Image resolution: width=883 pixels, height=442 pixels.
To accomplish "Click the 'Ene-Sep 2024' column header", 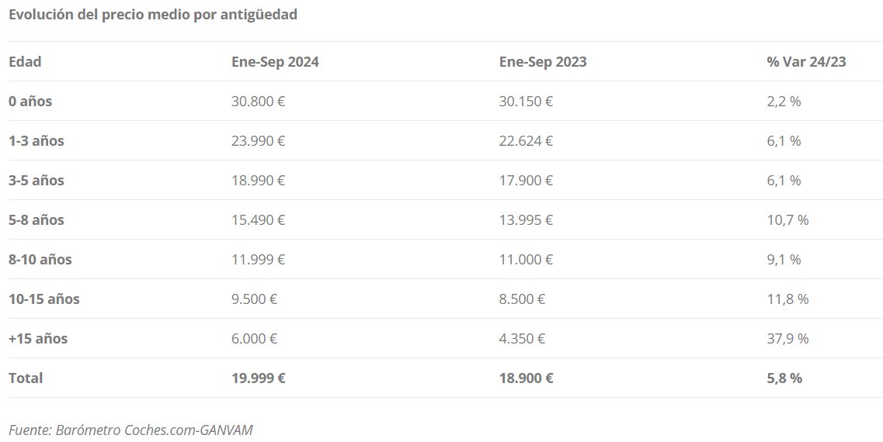I will click(x=275, y=62).
